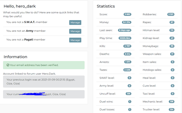Click the 'Mechanic level:' label

153,102
